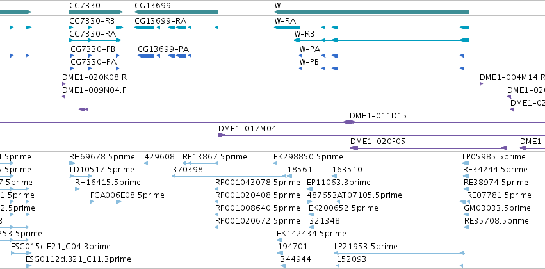Click feature 370398
The height and width of the screenshot is (269, 545).
(229, 176)
